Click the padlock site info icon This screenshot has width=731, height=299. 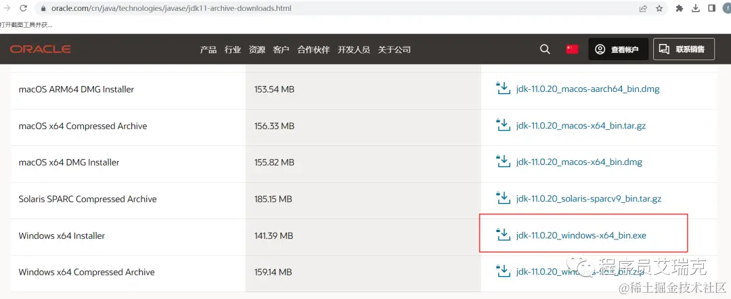tap(43, 8)
